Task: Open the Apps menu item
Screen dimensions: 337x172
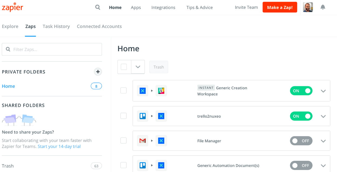Action: click(x=136, y=8)
